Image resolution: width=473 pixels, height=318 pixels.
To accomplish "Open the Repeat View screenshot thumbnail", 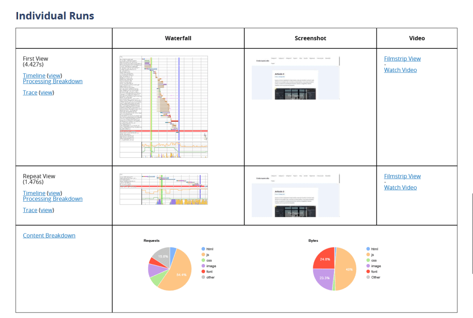I will (x=296, y=195).
